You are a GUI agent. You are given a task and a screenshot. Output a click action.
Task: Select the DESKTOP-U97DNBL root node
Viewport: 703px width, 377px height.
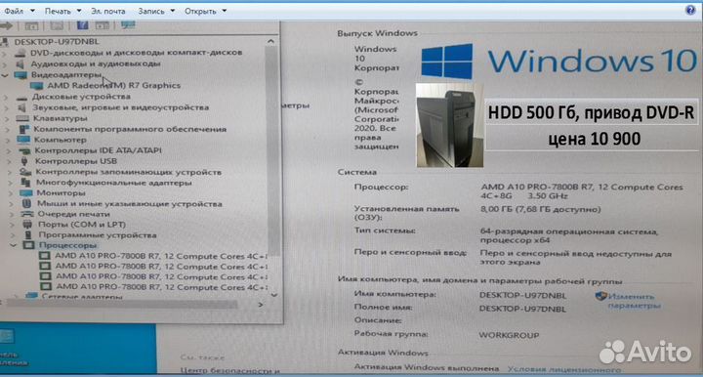point(57,42)
